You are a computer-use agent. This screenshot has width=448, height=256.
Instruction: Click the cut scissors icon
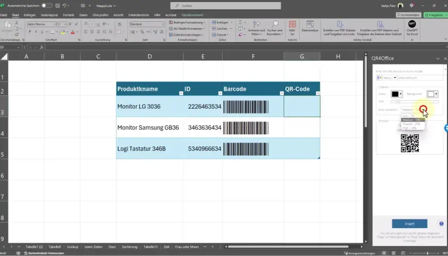[17, 23]
